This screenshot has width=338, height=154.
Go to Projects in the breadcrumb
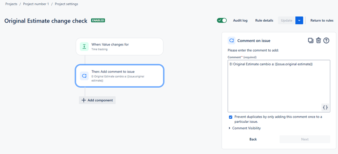11,4
